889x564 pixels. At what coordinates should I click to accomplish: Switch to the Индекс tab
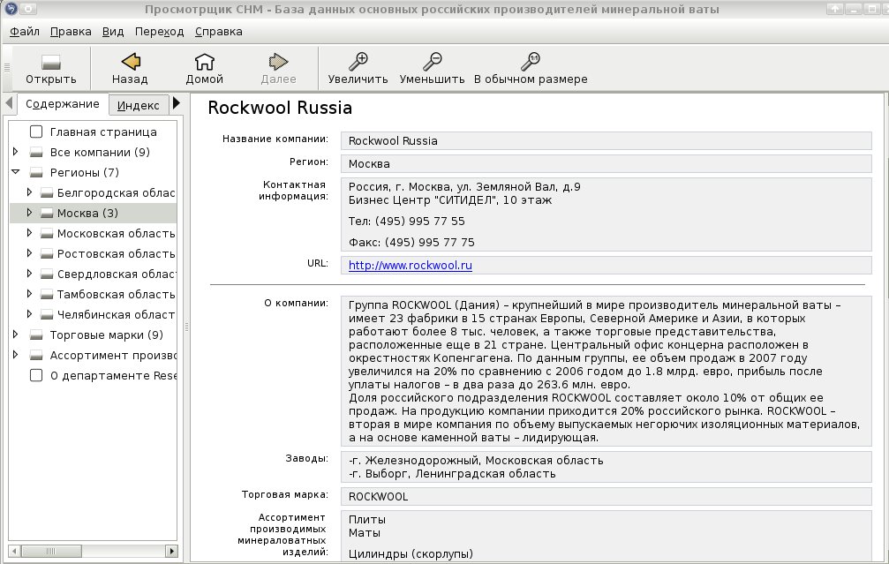(x=139, y=105)
